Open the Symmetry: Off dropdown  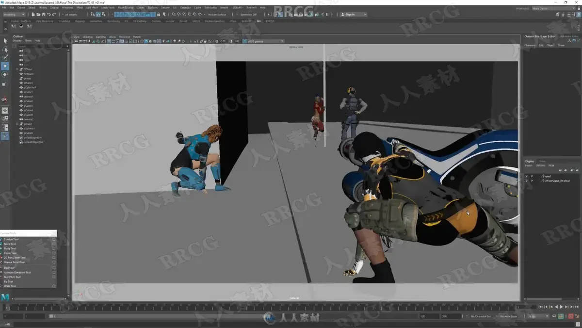tap(249, 15)
